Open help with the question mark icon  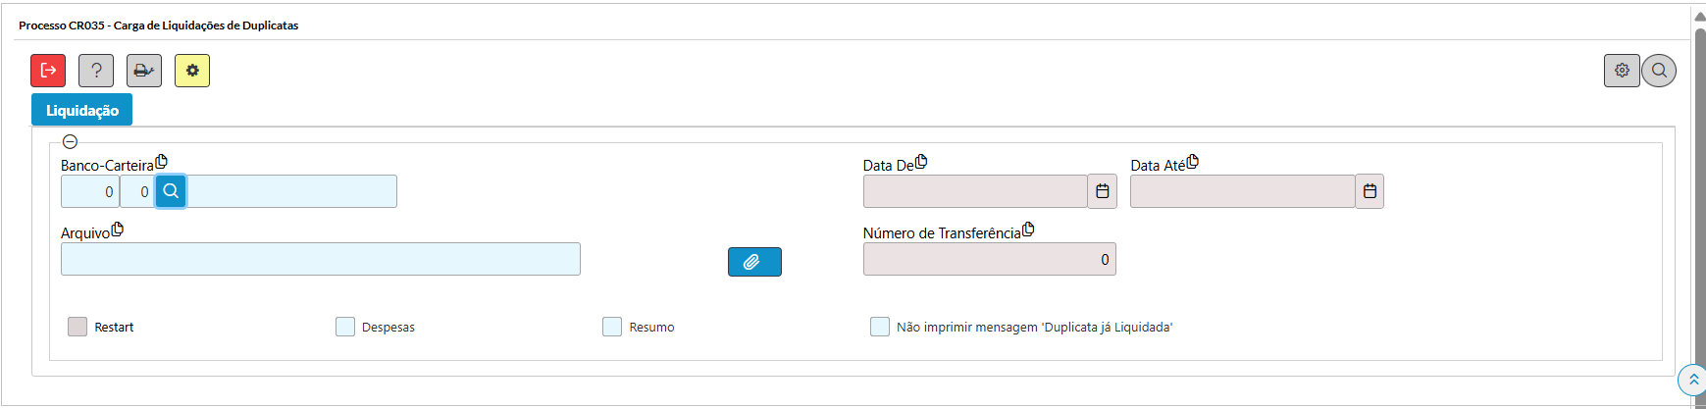(x=96, y=71)
